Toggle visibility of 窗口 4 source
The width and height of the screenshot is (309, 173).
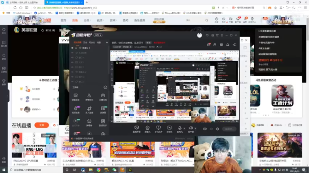72,57
